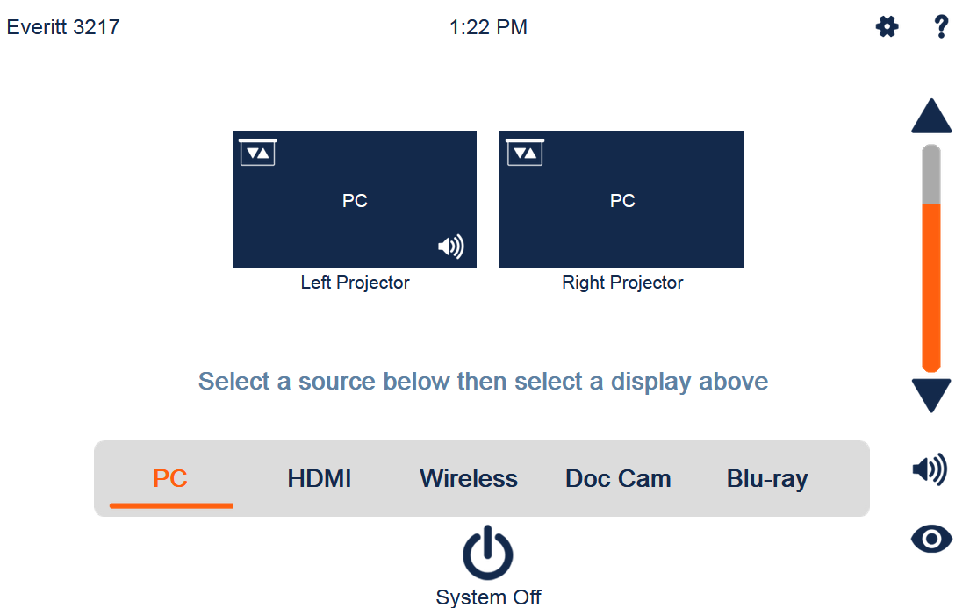This screenshot has width=977, height=608.
Task: Choose the Blu-ray source
Action: point(767,478)
